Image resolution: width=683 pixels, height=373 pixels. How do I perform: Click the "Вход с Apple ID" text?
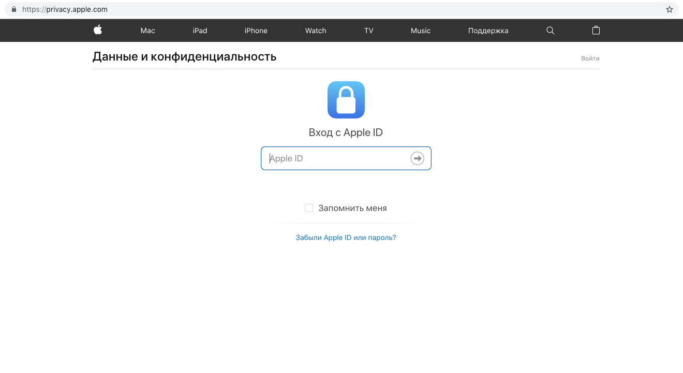point(346,132)
